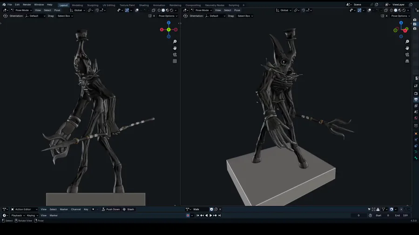Screen dimensions: 419x235
Task: Open the Render menu
Action: coord(27,5)
